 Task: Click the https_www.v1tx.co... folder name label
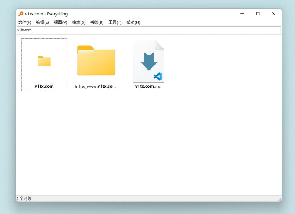95,86
